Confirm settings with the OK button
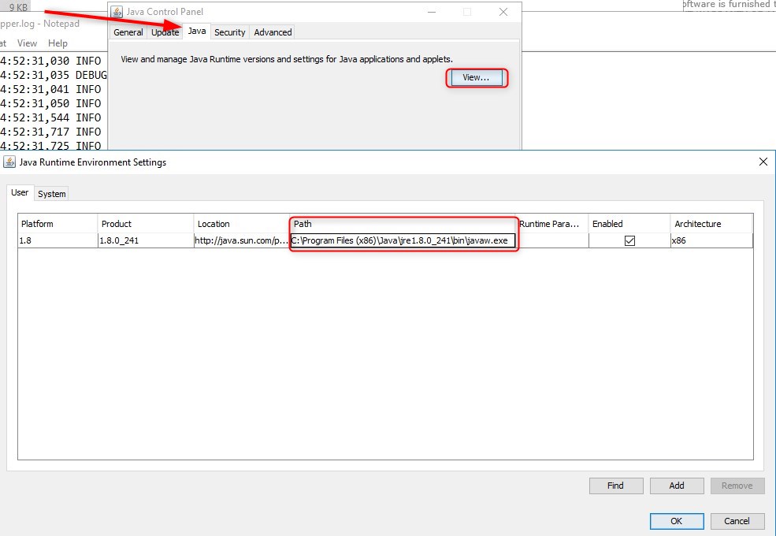The width and height of the screenshot is (776, 536). point(676,521)
